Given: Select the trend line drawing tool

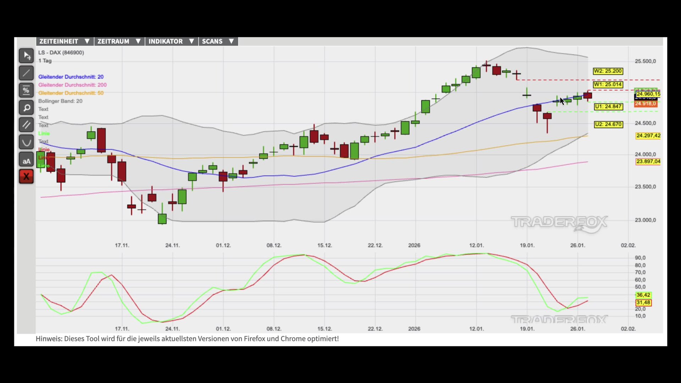Looking at the screenshot, I should [26, 73].
